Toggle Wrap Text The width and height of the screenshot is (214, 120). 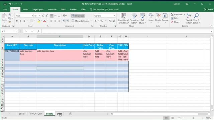point(78,16)
